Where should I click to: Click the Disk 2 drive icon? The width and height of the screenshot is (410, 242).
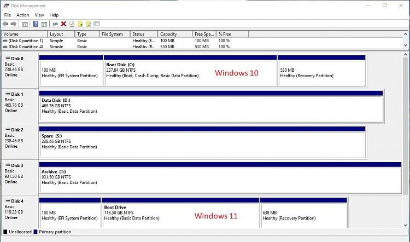pyautogui.click(x=8, y=129)
